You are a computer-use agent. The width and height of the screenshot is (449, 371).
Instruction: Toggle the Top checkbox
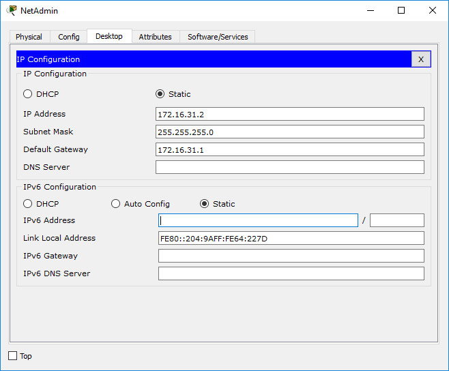pyautogui.click(x=12, y=356)
